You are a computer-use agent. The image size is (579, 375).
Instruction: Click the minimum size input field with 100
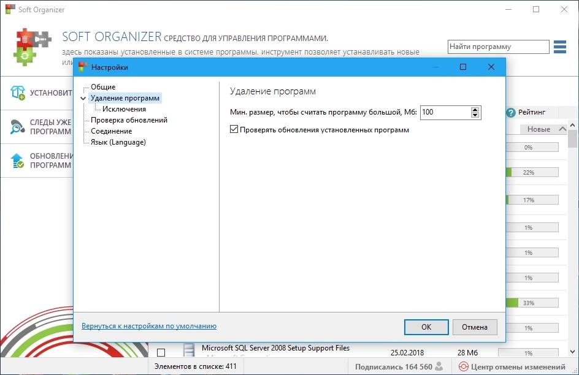click(446, 113)
